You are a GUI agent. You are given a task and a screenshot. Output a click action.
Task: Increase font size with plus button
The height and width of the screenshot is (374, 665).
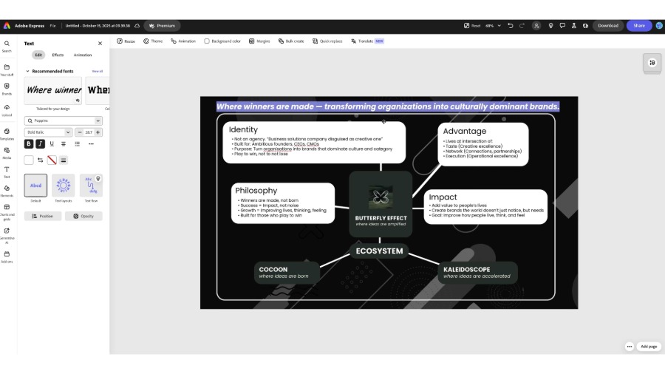point(98,132)
